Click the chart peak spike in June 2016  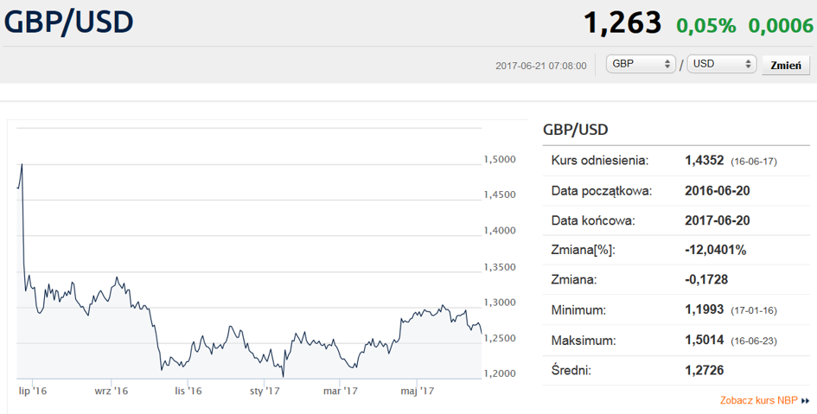point(22,165)
